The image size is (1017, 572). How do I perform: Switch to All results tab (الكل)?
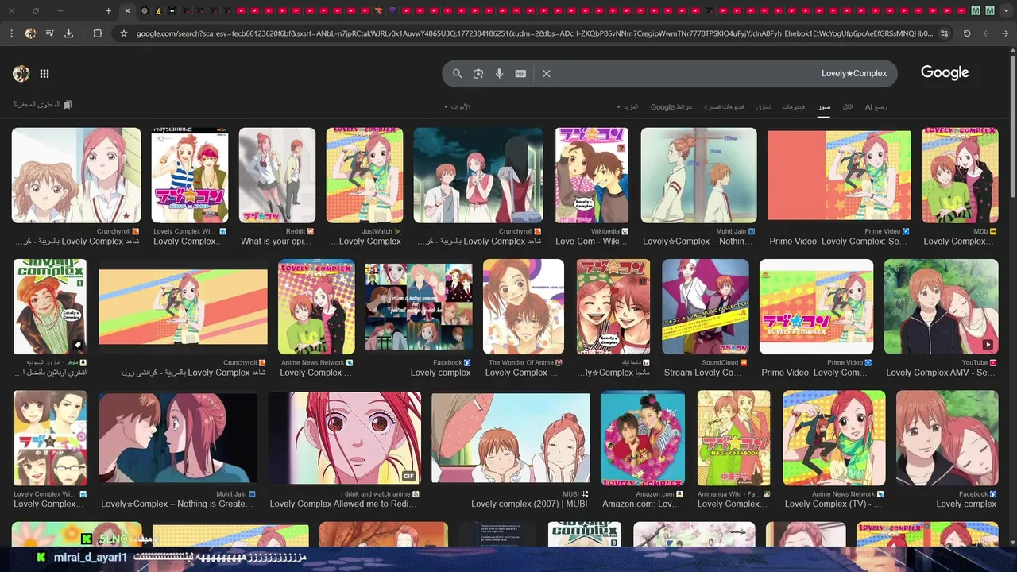pos(848,106)
